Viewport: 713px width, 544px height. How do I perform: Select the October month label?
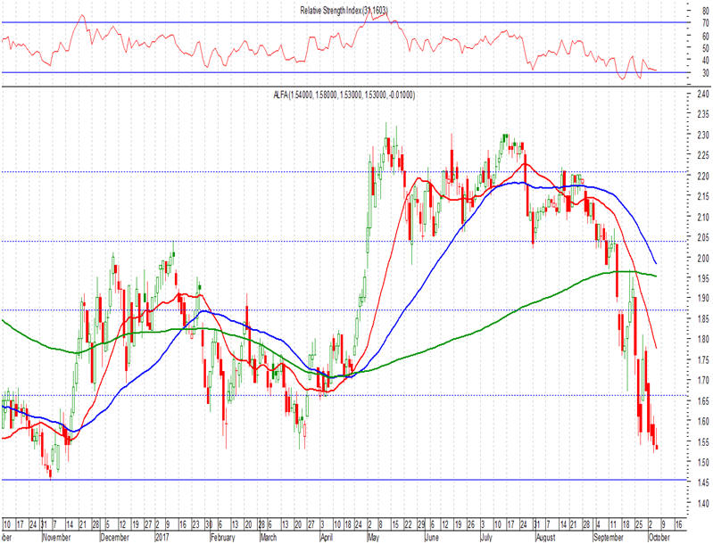(x=659, y=537)
